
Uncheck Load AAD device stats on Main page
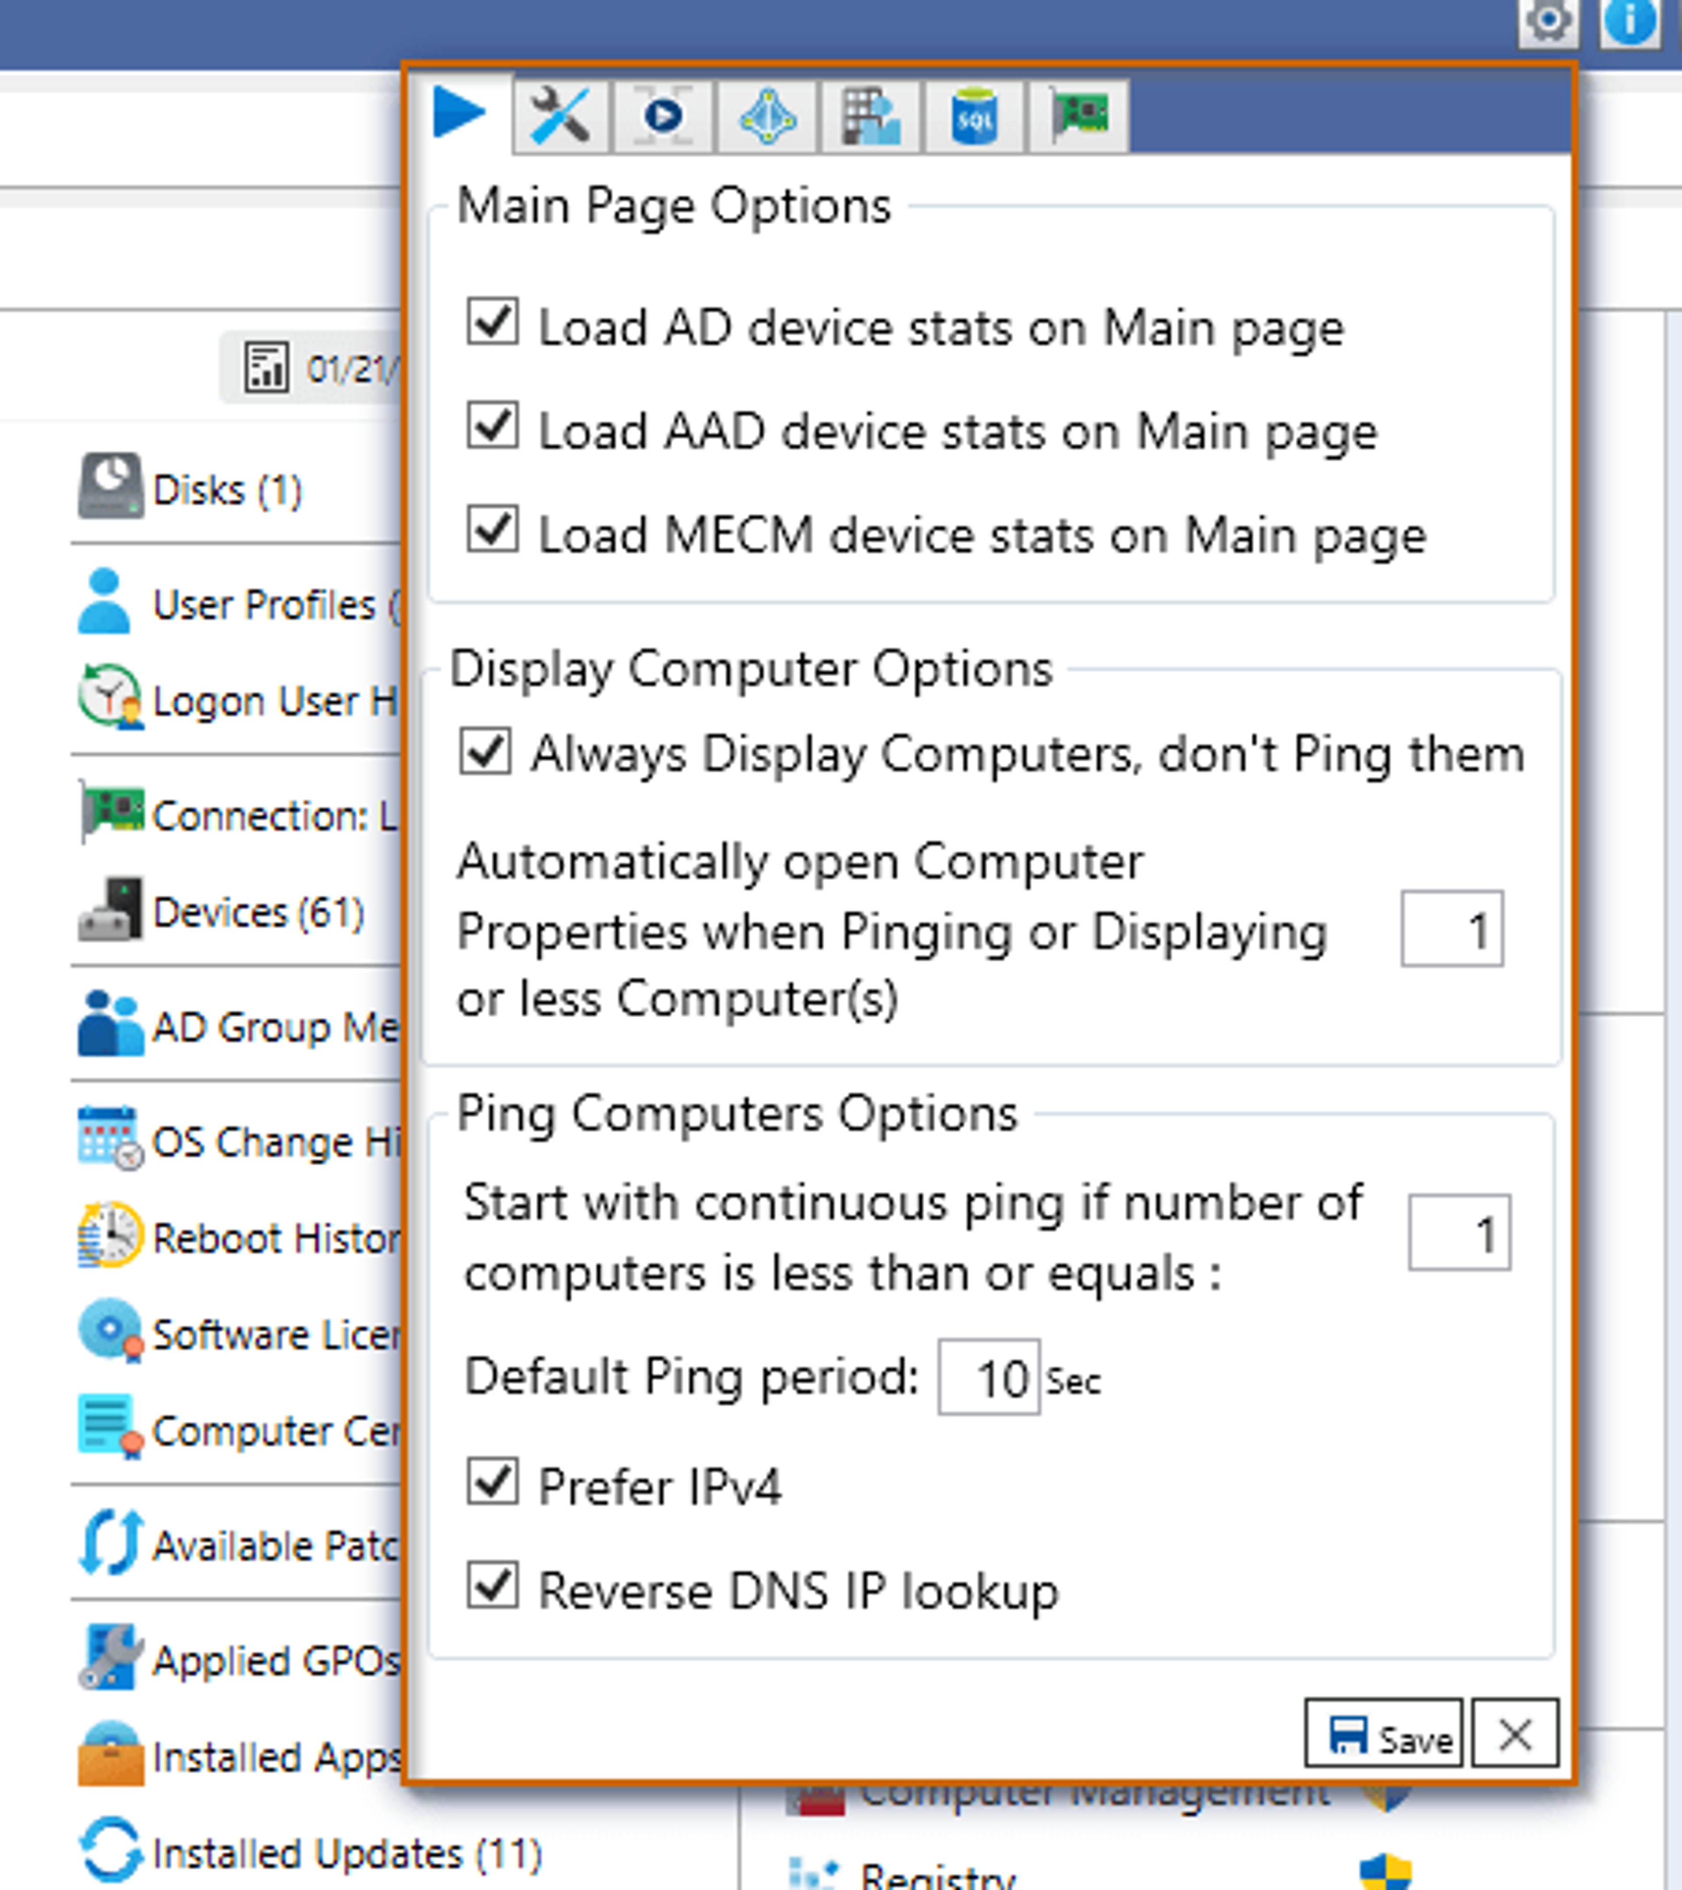492,425
